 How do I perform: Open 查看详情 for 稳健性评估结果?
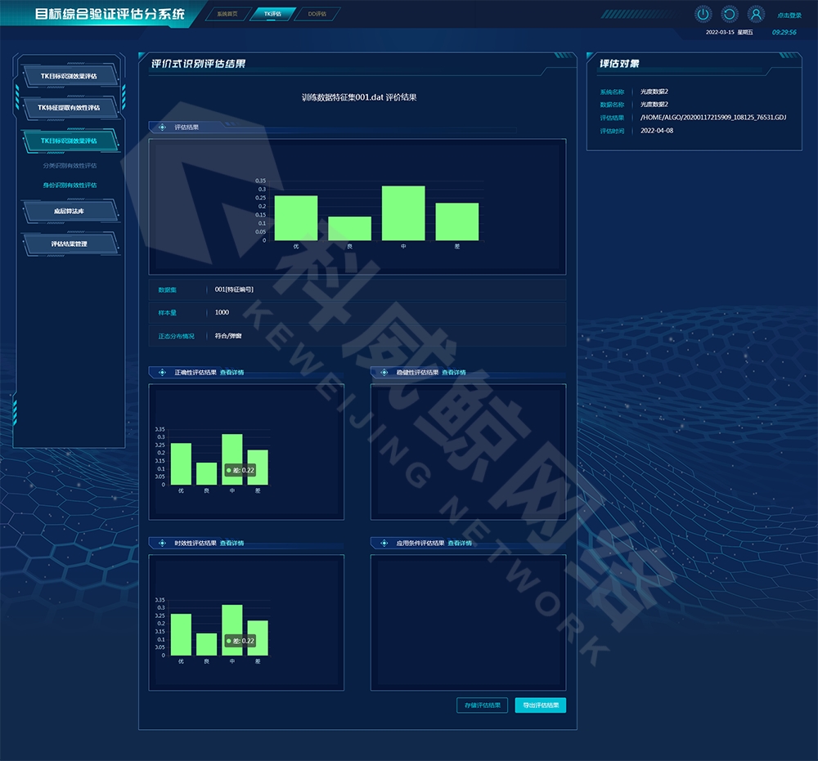(453, 373)
